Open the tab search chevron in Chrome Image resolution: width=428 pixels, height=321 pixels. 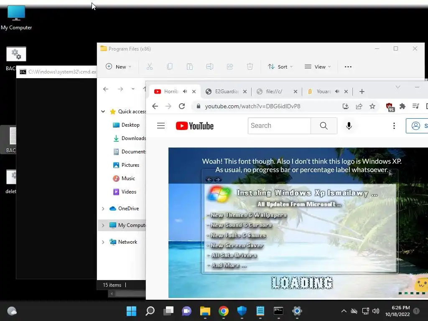[398, 87]
